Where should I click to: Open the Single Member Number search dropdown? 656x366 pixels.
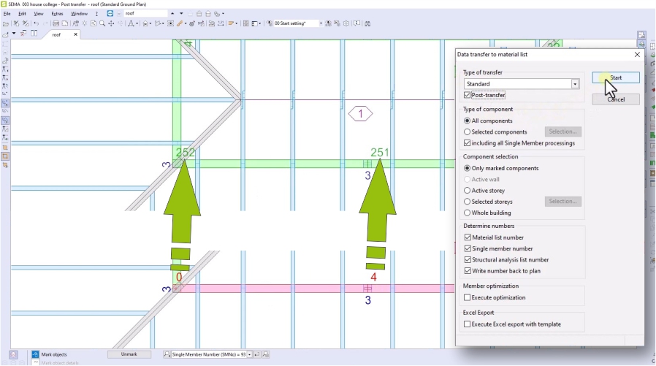tap(249, 354)
